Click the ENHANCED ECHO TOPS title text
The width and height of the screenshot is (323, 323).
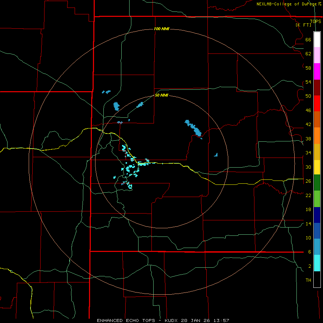pos(126,320)
